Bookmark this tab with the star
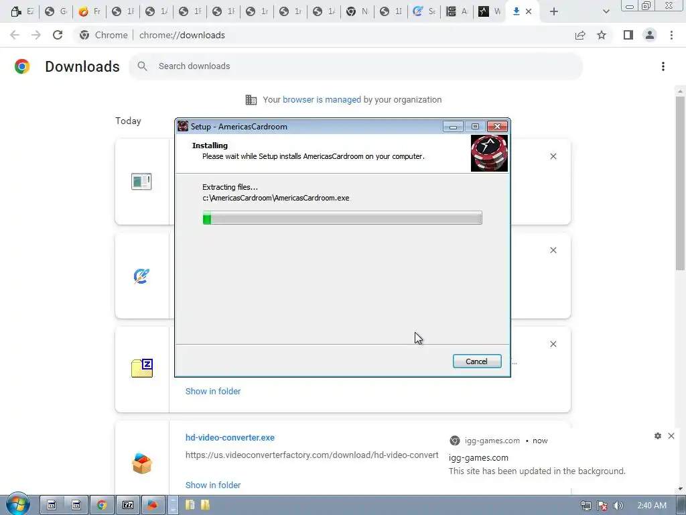The height and width of the screenshot is (515, 686). pos(602,35)
